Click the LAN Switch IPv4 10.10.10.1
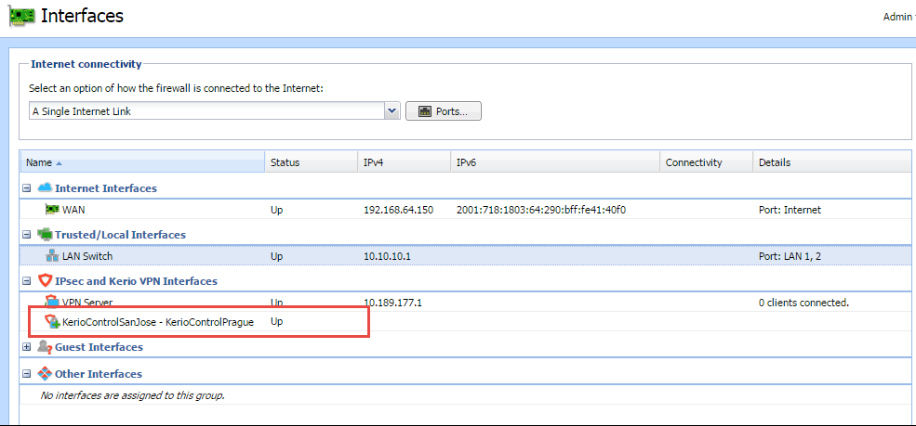The image size is (916, 426). coord(387,256)
